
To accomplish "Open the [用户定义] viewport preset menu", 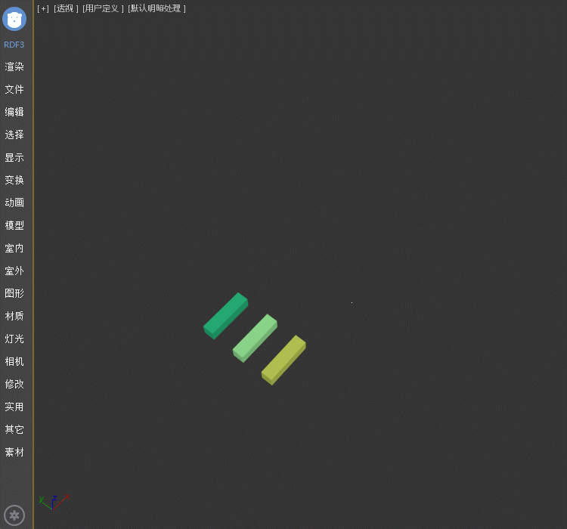I will click(103, 8).
